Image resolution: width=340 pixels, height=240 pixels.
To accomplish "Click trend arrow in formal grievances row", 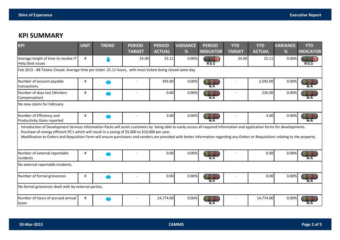I will [x=108, y=177].
